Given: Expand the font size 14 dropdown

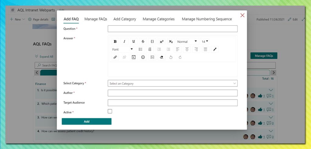Looking at the screenshot, I should tap(205, 42).
